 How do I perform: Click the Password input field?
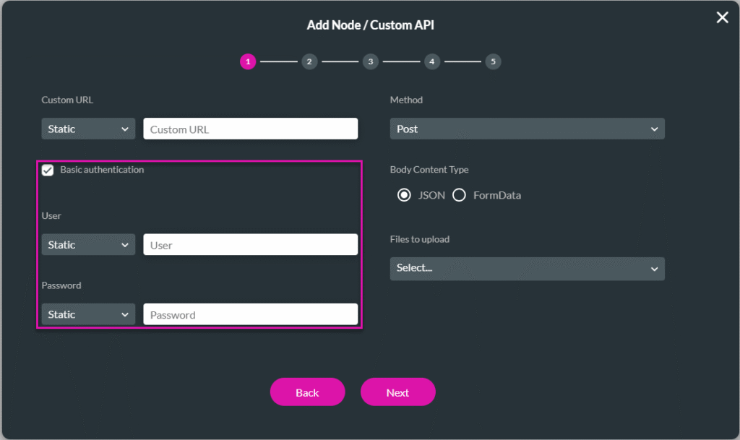click(x=250, y=314)
